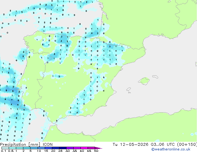Click the '25' legend scale value
This screenshot has height=152, width=197.
(60, 151)
